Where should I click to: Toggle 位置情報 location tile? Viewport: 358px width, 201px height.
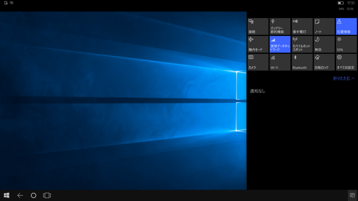[x=346, y=27]
